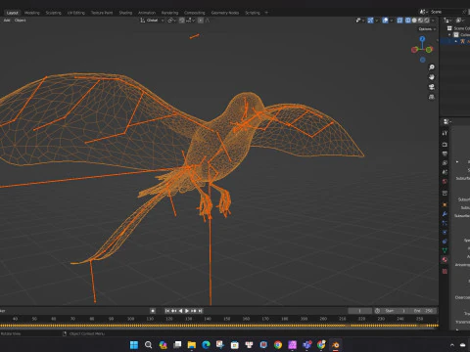Click frame 100 on timeline ruler
The image size is (470, 352).
click(130, 319)
